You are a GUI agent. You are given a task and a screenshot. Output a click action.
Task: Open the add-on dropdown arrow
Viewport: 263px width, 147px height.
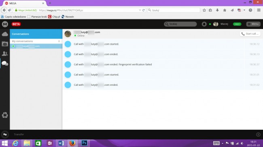244,10
